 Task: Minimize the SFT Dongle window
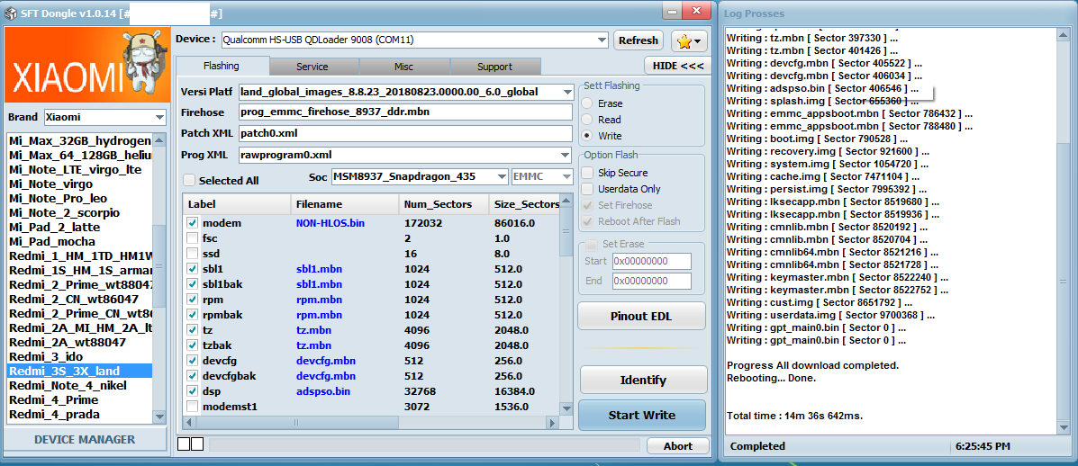tap(672, 11)
